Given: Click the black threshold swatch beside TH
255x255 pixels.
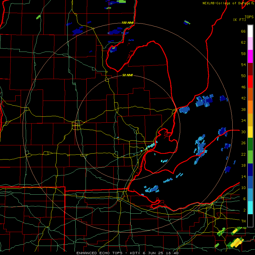Looking at the screenshot, I should 250,220.
